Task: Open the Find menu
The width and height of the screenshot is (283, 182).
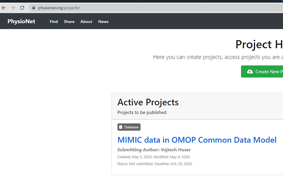Action: 54,22
